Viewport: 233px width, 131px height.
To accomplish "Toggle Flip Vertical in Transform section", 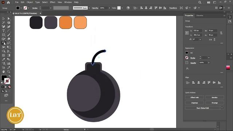I will (x=214, y=40).
